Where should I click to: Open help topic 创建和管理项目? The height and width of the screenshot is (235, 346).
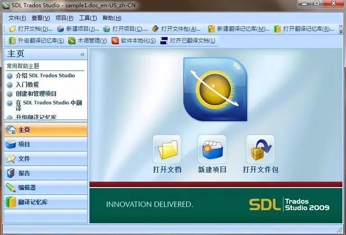coord(36,94)
